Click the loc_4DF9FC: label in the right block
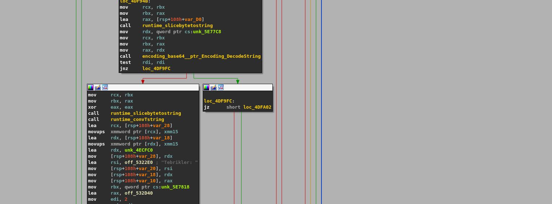 pyautogui.click(x=219, y=101)
